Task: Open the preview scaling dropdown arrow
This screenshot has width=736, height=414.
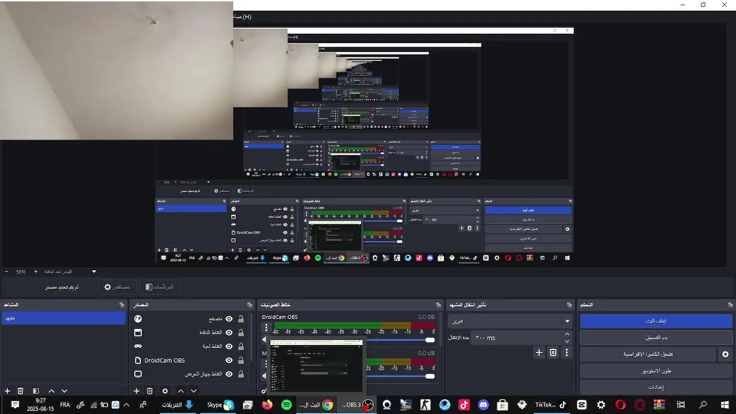Action: pos(94,271)
